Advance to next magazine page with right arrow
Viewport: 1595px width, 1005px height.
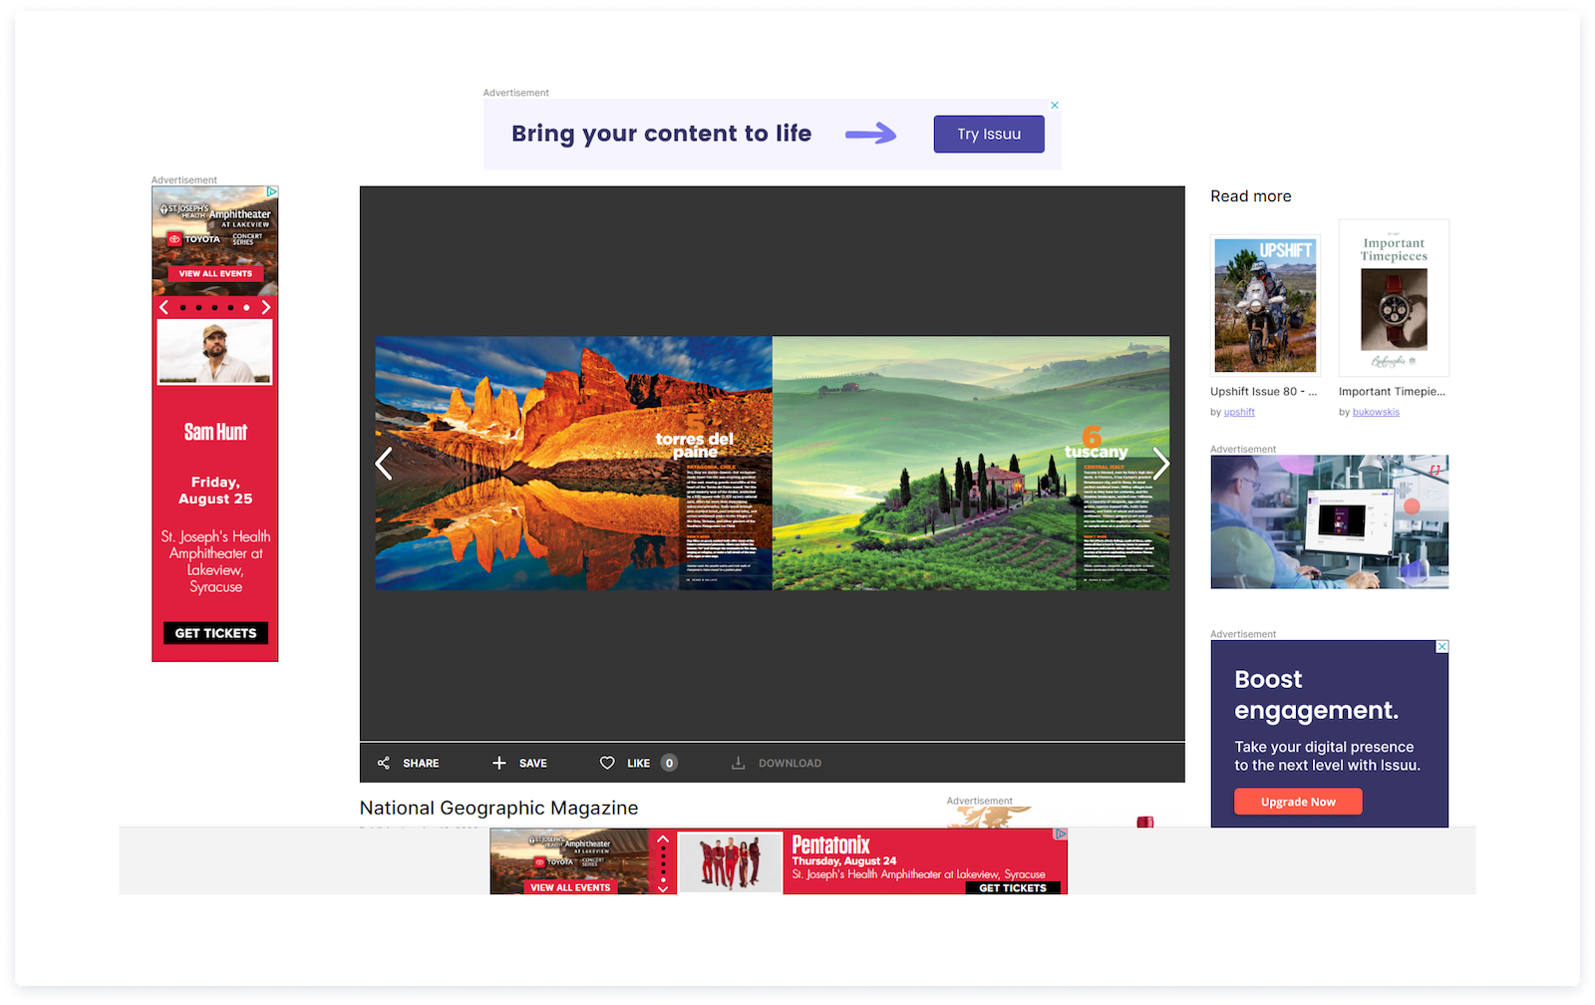click(1161, 463)
